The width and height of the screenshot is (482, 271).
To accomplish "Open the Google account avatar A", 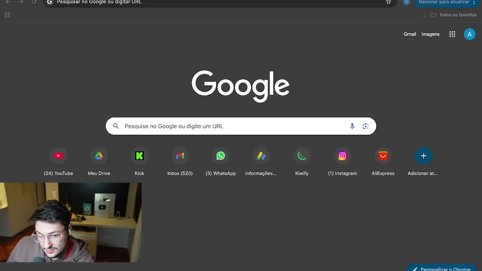I will (470, 34).
